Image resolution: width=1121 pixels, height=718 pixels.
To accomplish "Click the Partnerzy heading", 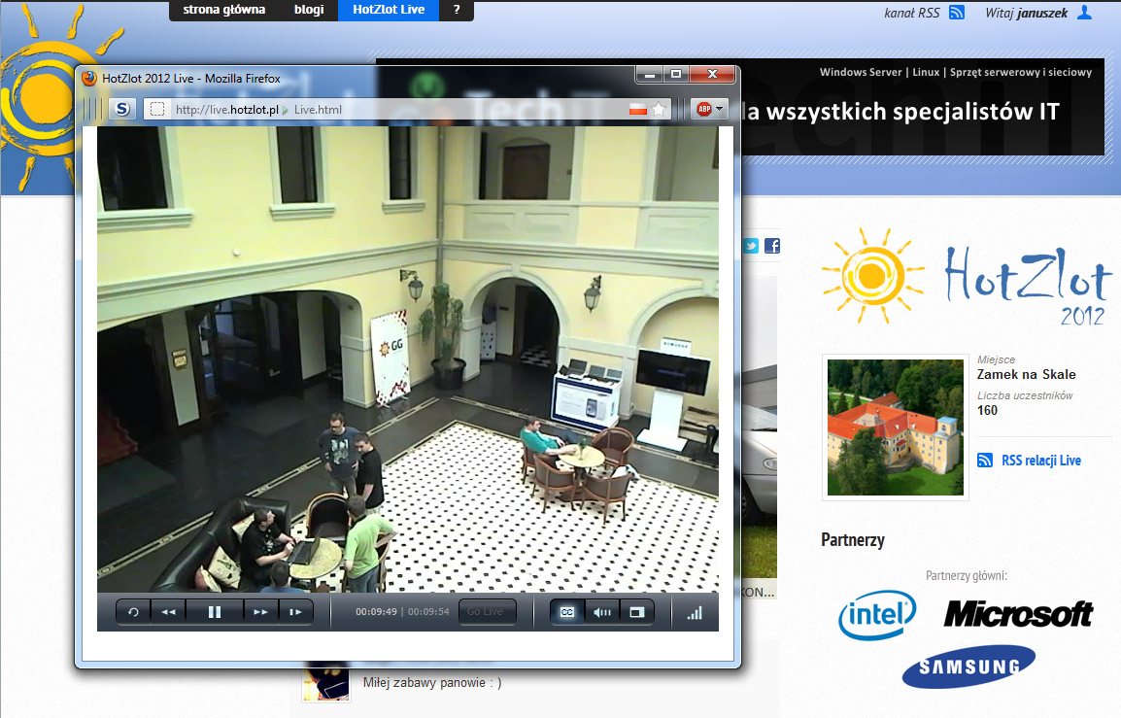I will 852,540.
